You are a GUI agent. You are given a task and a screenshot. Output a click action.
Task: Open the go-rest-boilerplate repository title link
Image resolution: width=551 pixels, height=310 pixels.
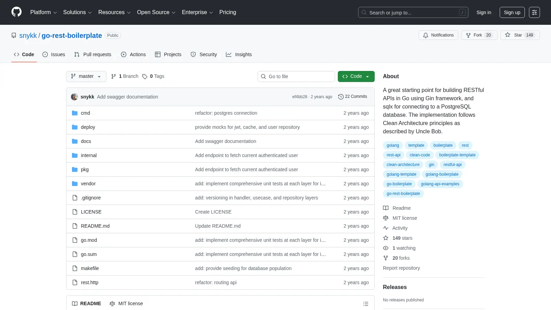tap(72, 35)
